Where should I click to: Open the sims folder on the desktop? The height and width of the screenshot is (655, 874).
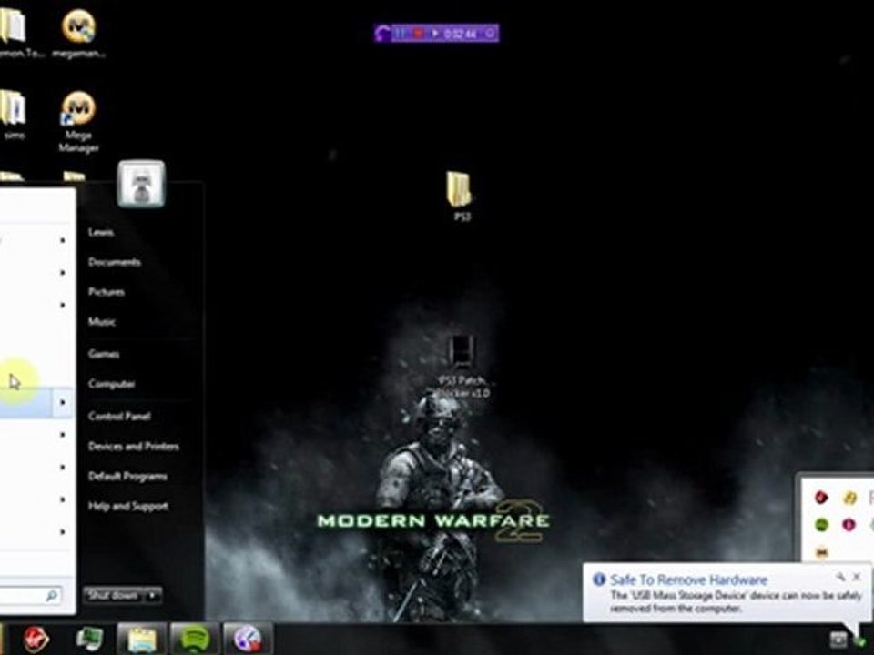point(14,115)
